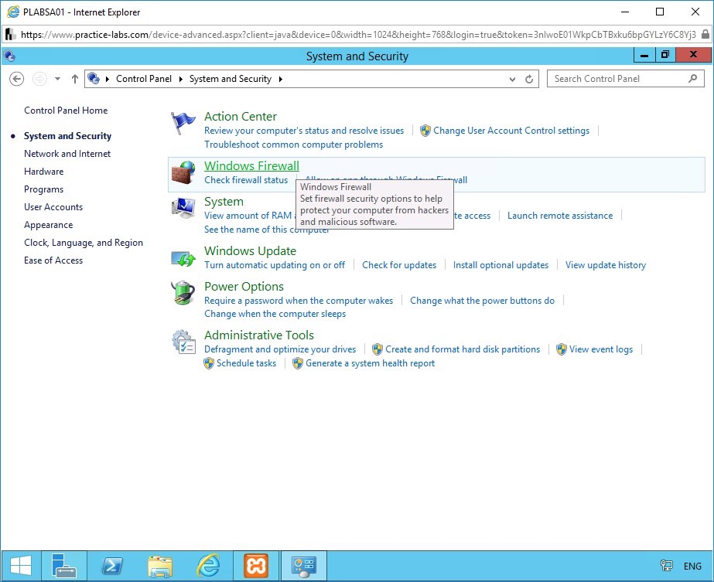Open the User Accounts category

point(53,207)
